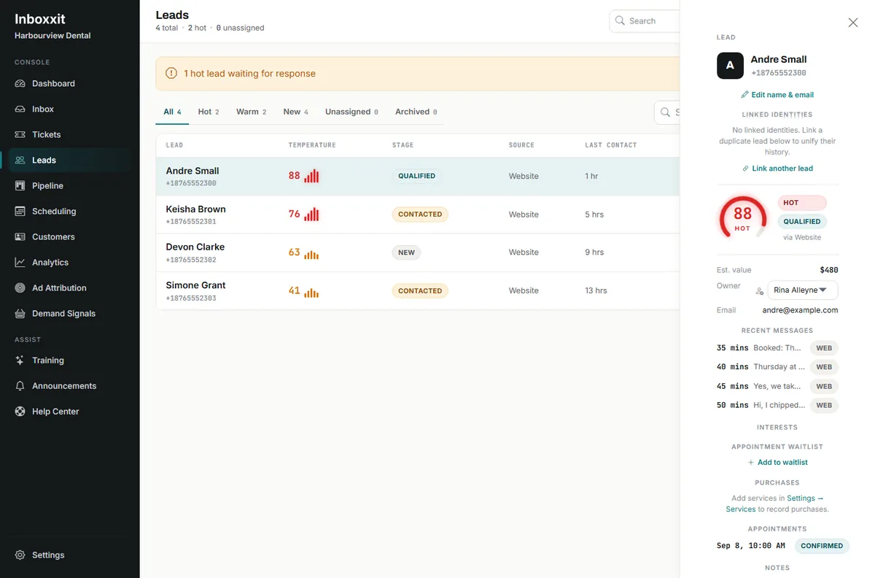Select the Devon Clarke lead row

(x=418, y=253)
